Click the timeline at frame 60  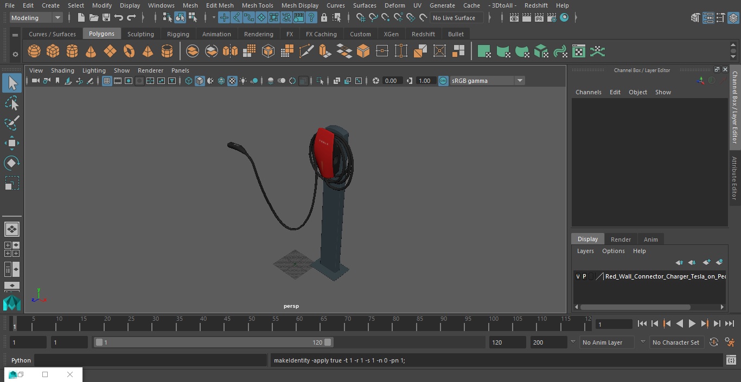[299, 323]
